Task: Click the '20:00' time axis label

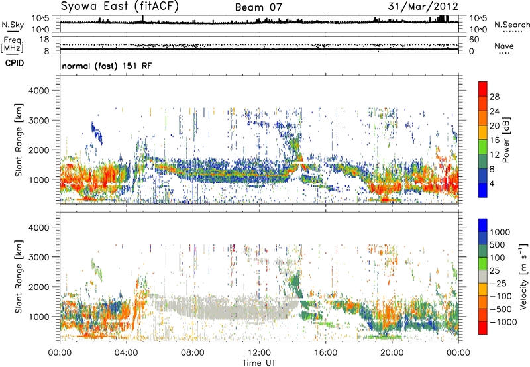Action: point(392,353)
